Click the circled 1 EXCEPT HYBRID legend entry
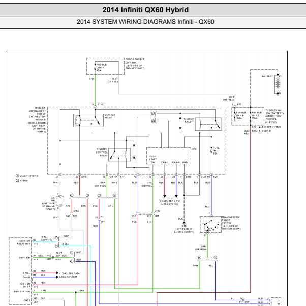This screenshot has height=306, width=306. coord(27,176)
